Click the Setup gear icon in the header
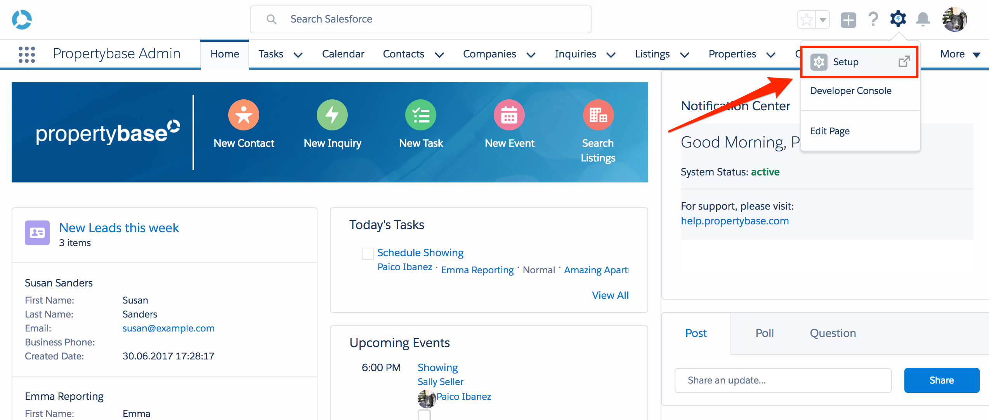Image resolution: width=989 pixels, height=420 pixels. [898, 19]
